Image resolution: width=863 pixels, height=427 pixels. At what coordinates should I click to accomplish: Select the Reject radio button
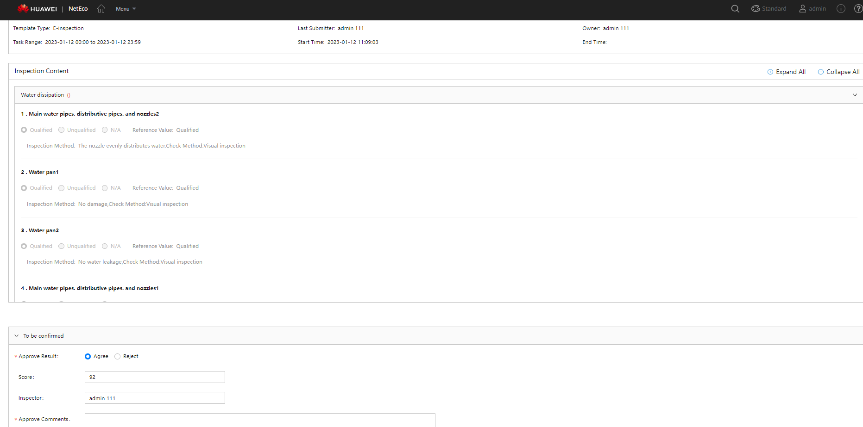(x=117, y=357)
